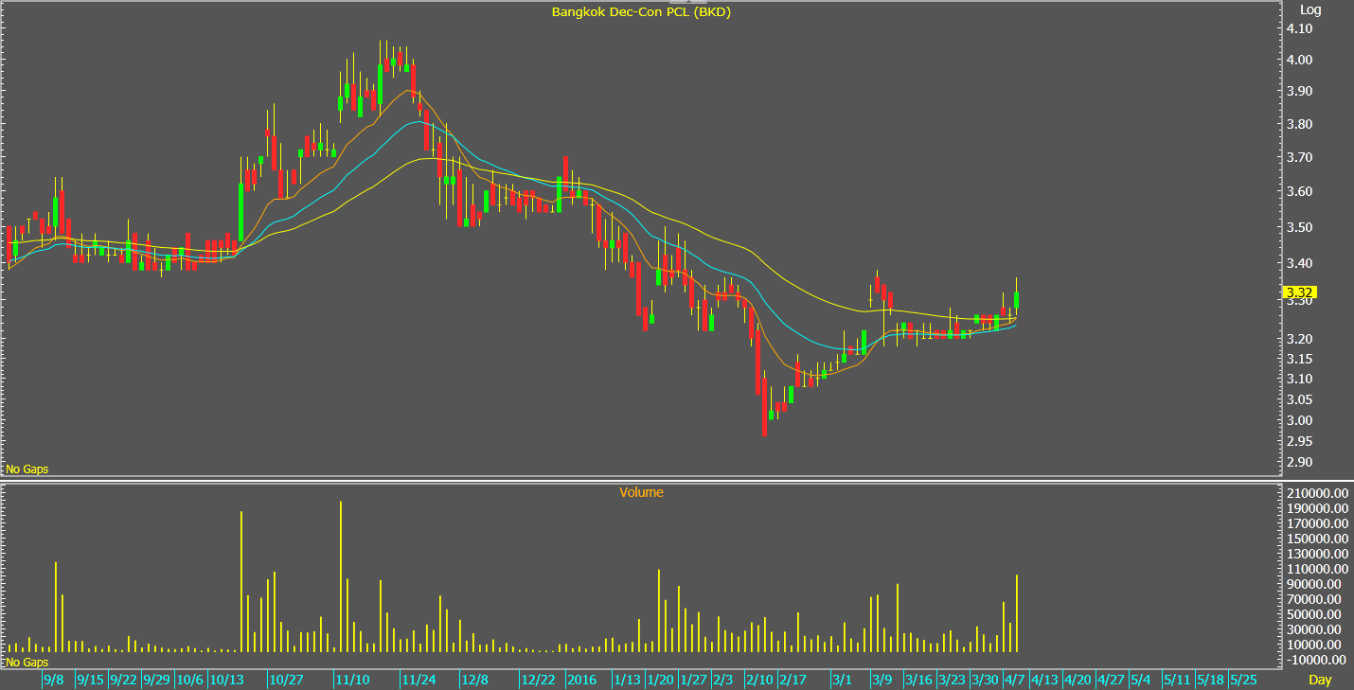Click the 3/1 date marker

click(x=842, y=680)
